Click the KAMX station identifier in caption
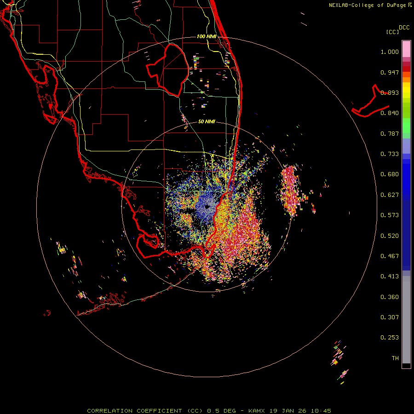This screenshot has height=414, width=414. pos(256,411)
